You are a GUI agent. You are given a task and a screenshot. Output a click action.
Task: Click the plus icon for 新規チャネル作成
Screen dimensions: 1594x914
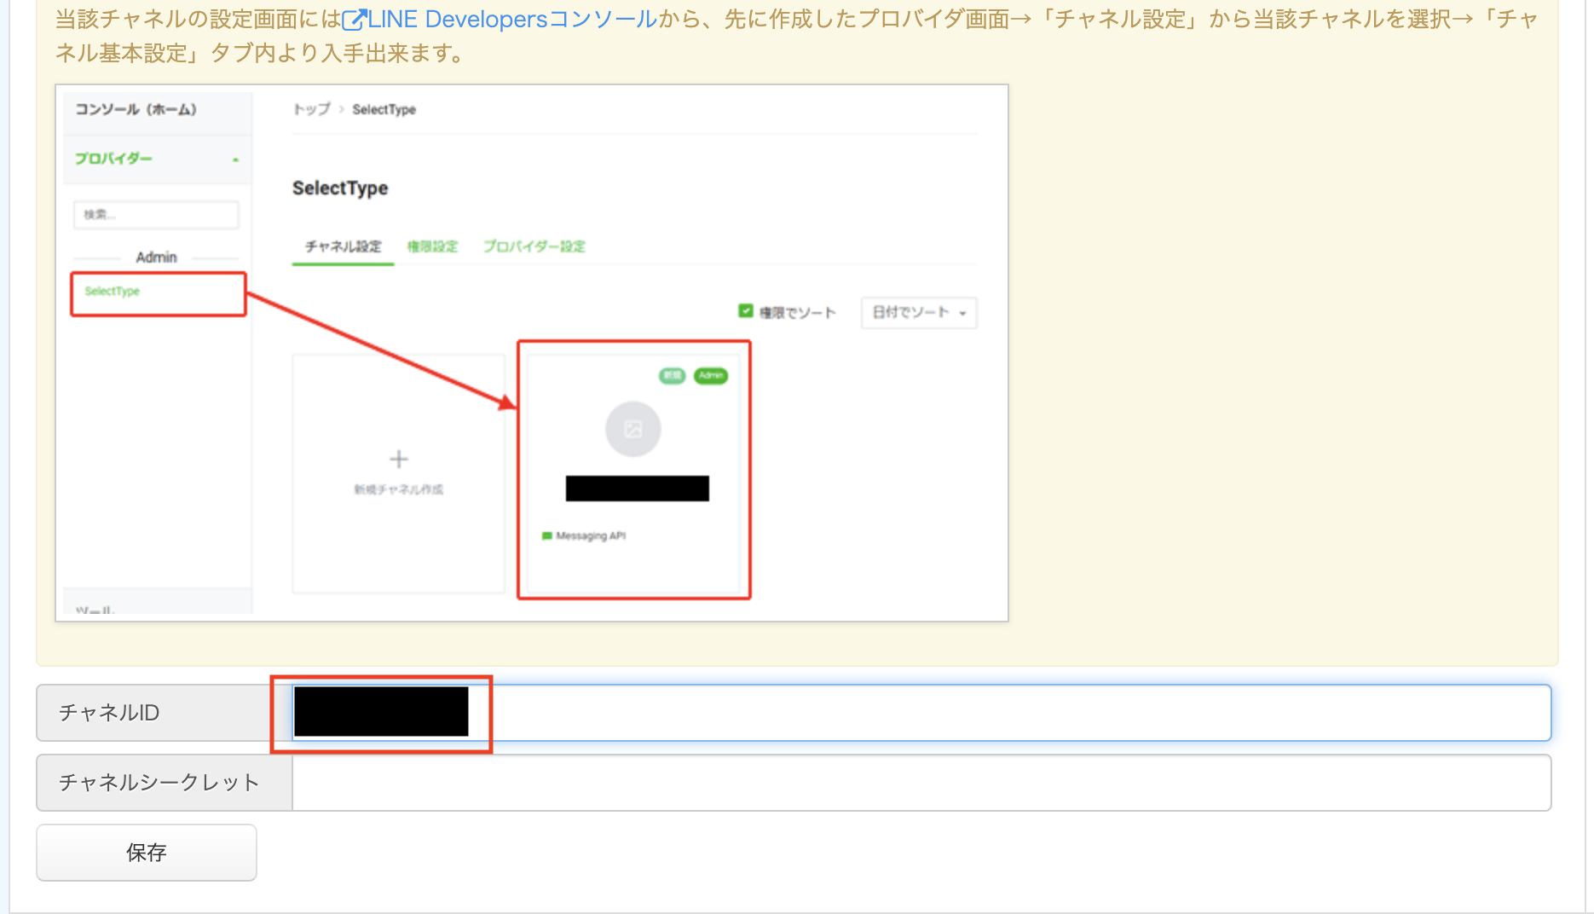click(399, 460)
